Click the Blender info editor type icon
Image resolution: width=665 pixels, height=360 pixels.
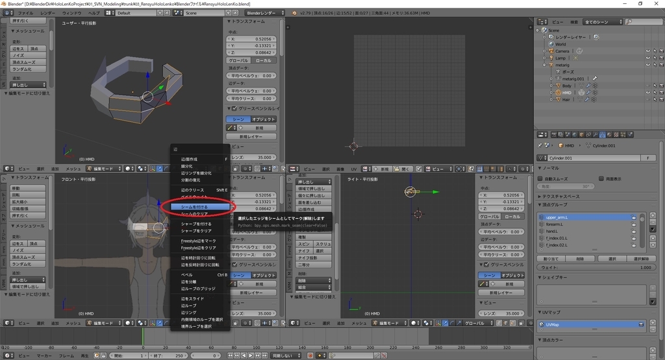pos(8,13)
